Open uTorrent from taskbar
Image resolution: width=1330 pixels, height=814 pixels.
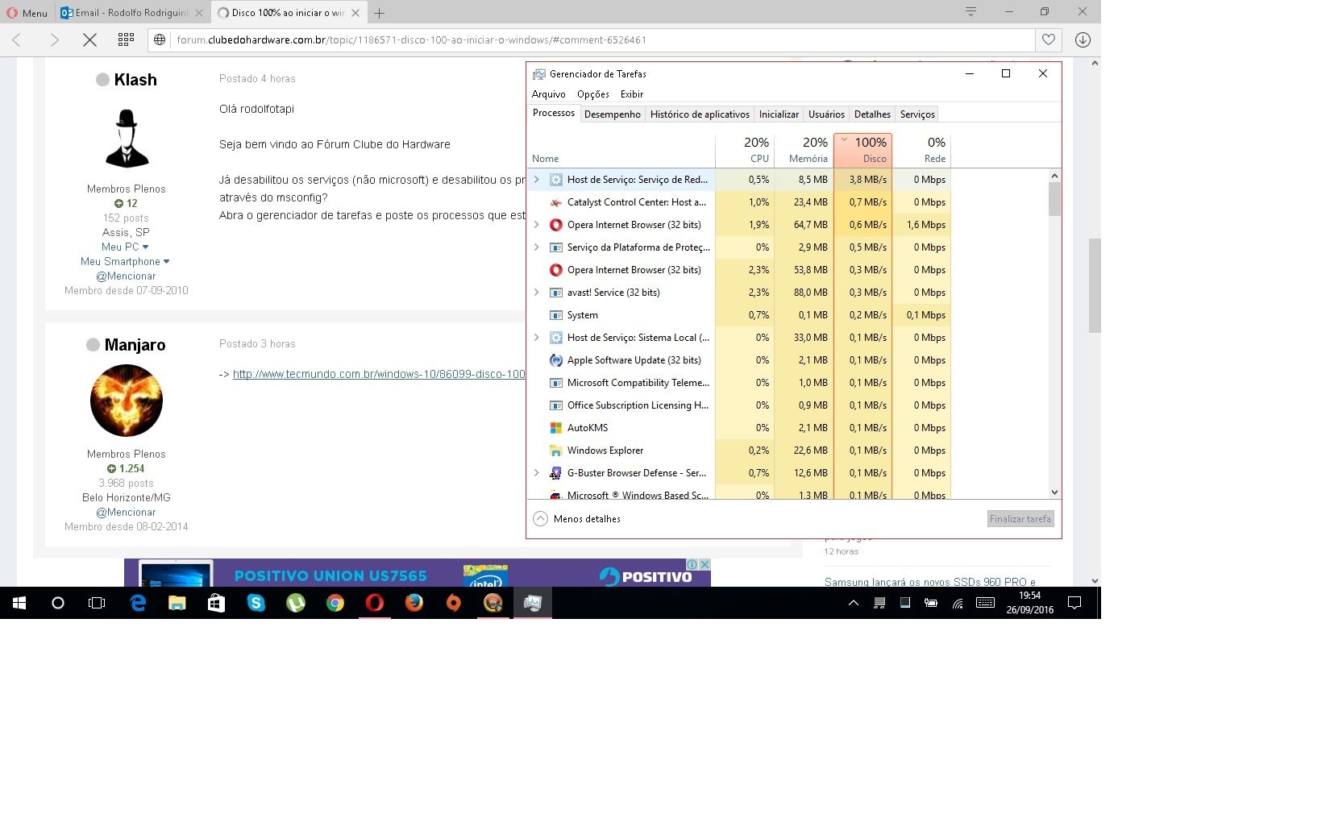[296, 603]
